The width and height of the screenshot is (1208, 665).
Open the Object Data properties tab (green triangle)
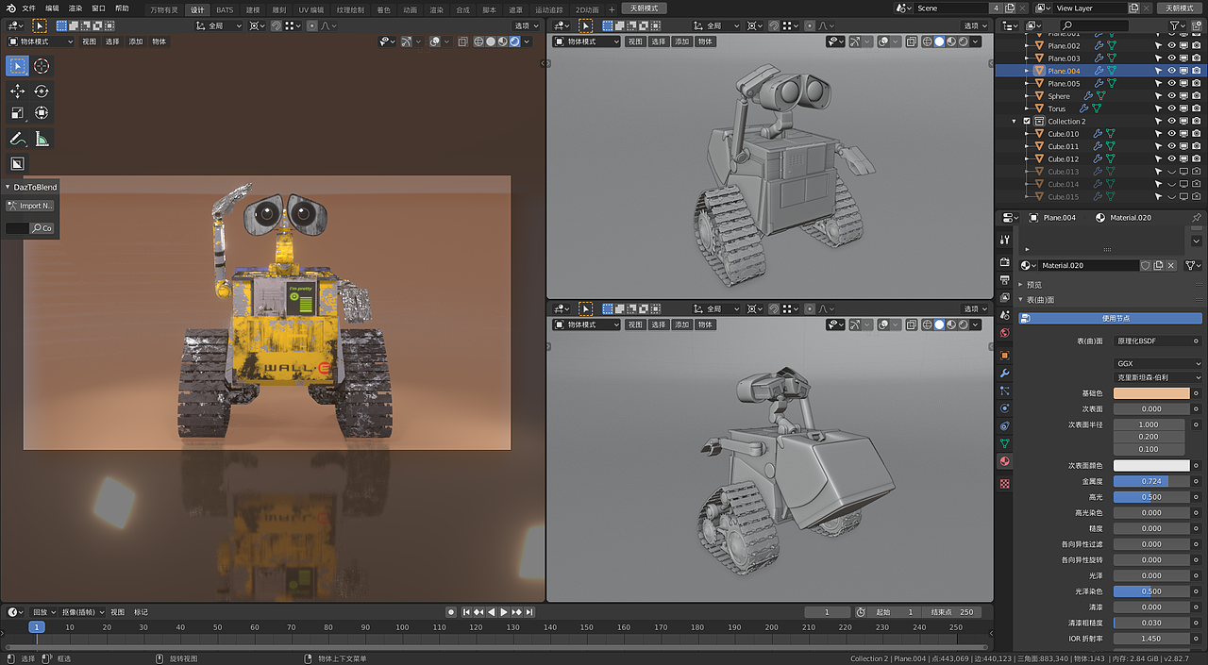(x=1005, y=443)
